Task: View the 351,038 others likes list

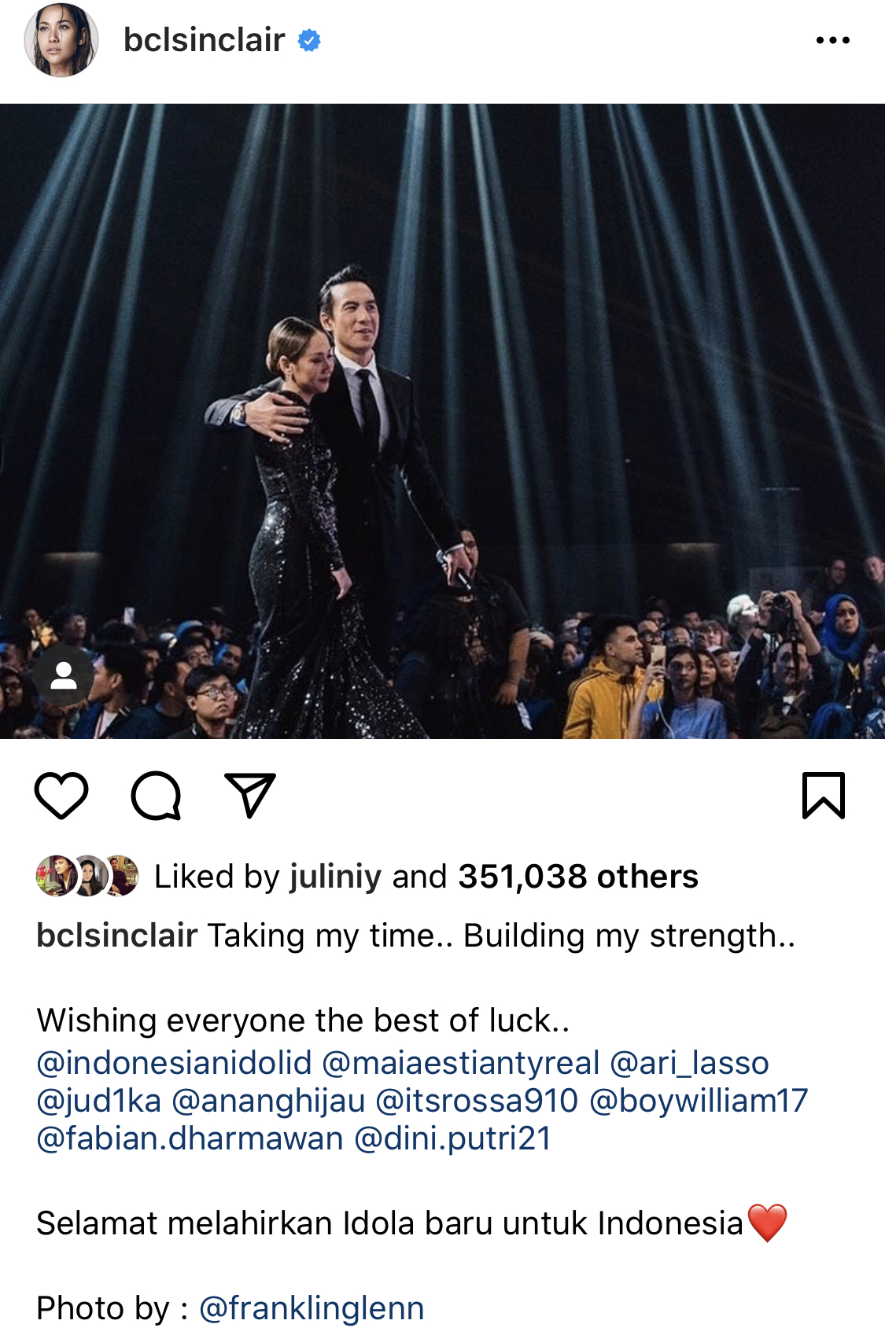Action: coord(578,877)
